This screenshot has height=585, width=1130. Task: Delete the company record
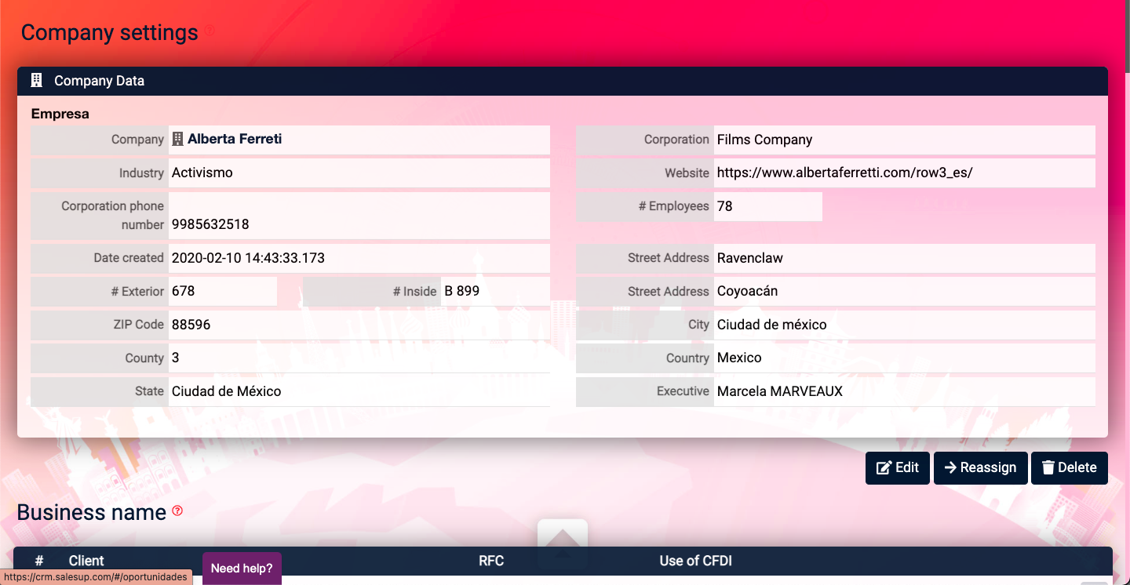pyautogui.click(x=1070, y=467)
